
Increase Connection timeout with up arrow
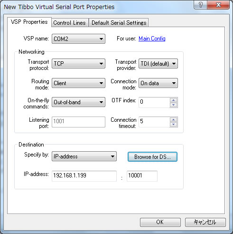click(x=174, y=120)
